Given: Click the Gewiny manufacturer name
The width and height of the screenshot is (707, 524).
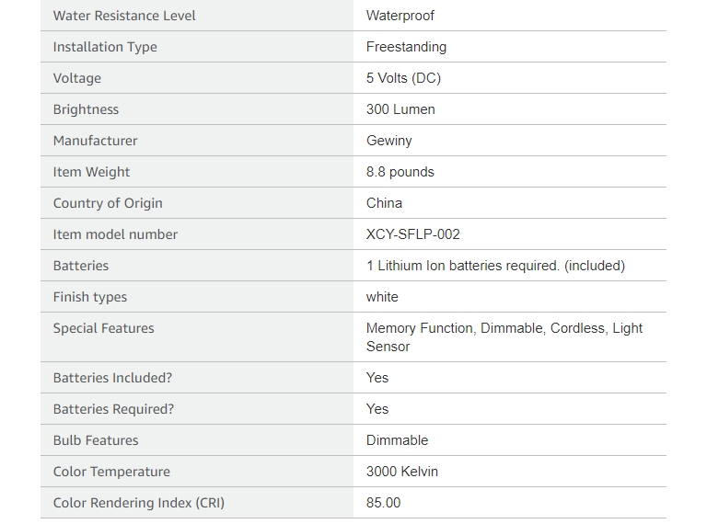Looking at the screenshot, I should point(389,141).
